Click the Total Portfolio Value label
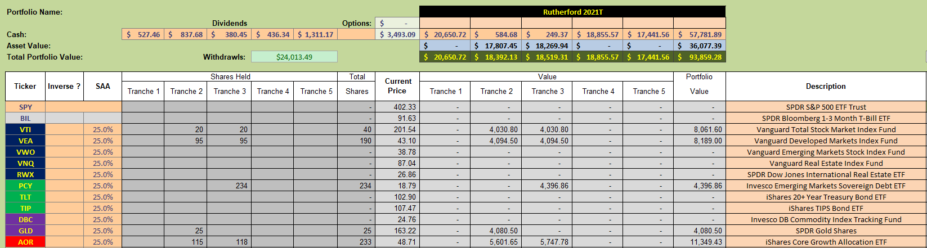Viewport: 927px width, 248px height. [x=45, y=57]
